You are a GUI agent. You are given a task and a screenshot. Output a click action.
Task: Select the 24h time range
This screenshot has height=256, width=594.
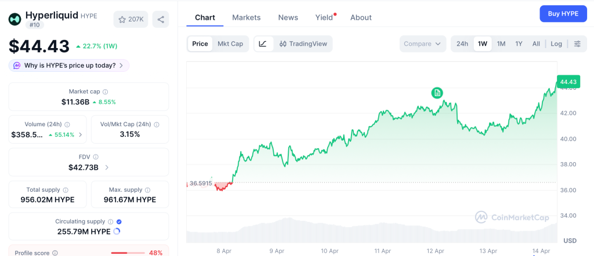[462, 43]
